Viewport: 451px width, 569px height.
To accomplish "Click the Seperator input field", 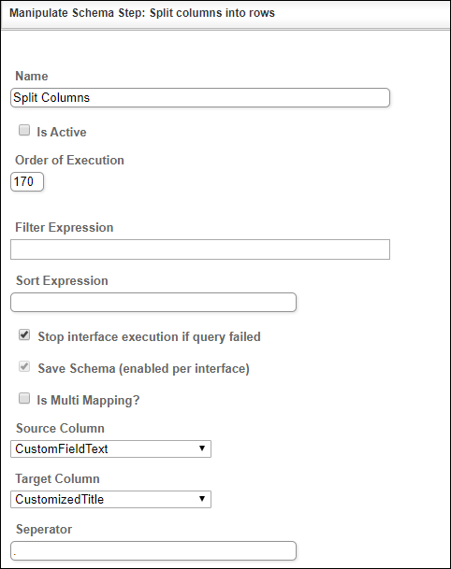I will [153, 551].
